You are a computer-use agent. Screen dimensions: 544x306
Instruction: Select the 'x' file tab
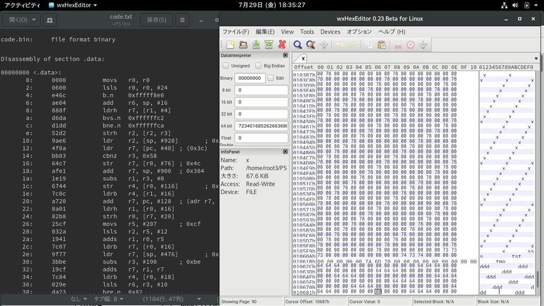coord(303,58)
